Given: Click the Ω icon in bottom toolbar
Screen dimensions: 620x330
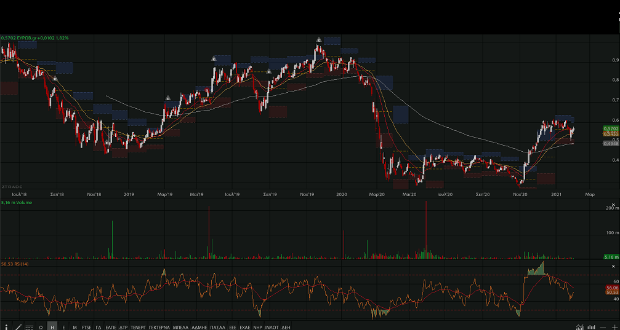Looking at the screenshot, I should coord(41,327).
